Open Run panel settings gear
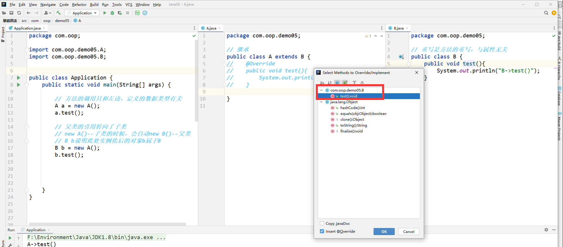563x247 pixels. tap(546, 230)
